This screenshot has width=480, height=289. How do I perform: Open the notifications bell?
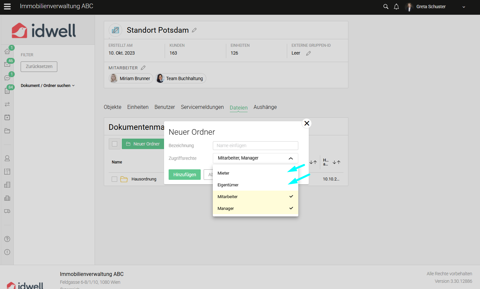pyautogui.click(x=396, y=7)
